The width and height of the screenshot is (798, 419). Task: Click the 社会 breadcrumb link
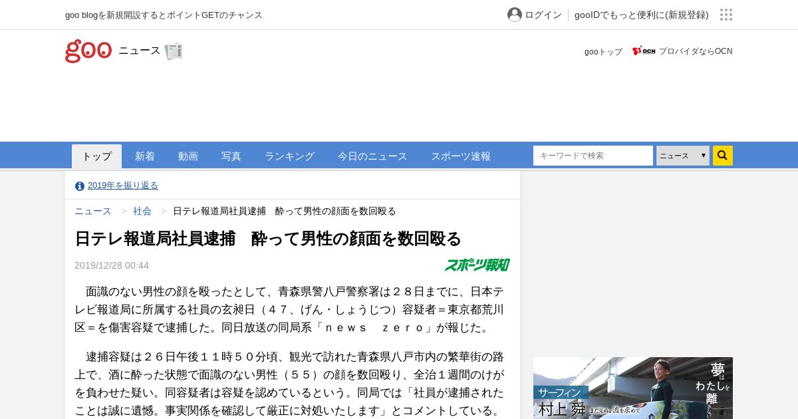pyautogui.click(x=142, y=211)
